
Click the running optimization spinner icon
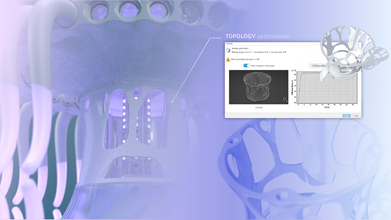coord(228,50)
